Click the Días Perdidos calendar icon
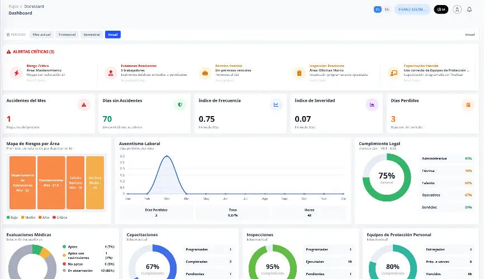Screen dimensions: 503x279 click(x=468, y=105)
